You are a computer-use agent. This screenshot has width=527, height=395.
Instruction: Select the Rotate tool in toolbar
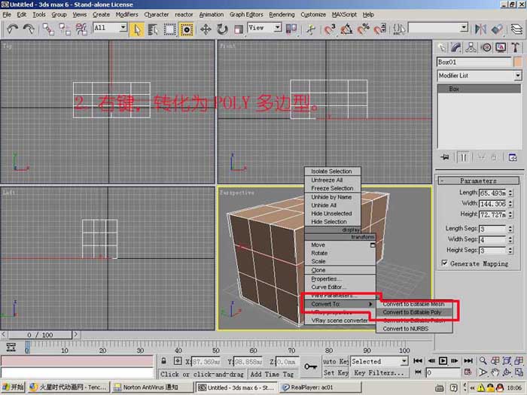point(222,29)
